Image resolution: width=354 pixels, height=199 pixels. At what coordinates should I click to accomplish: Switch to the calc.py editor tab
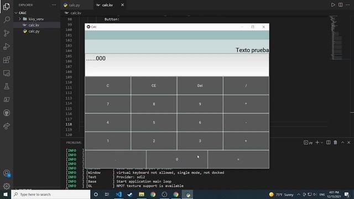pyautogui.click(x=75, y=5)
